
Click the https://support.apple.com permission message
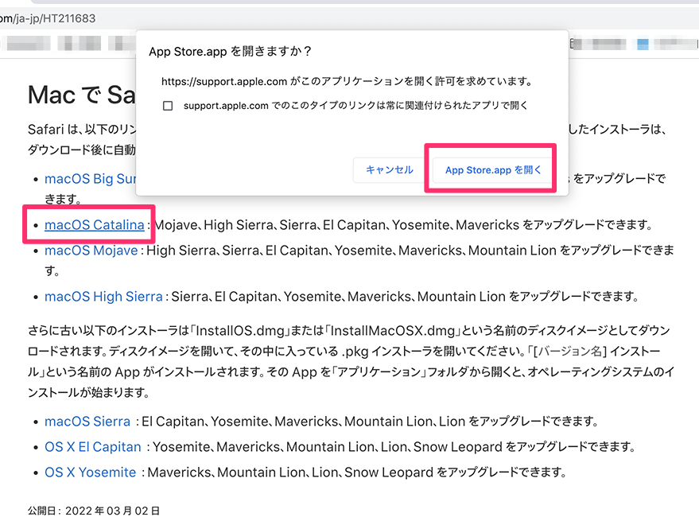pyautogui.click(x=347, y=81)
